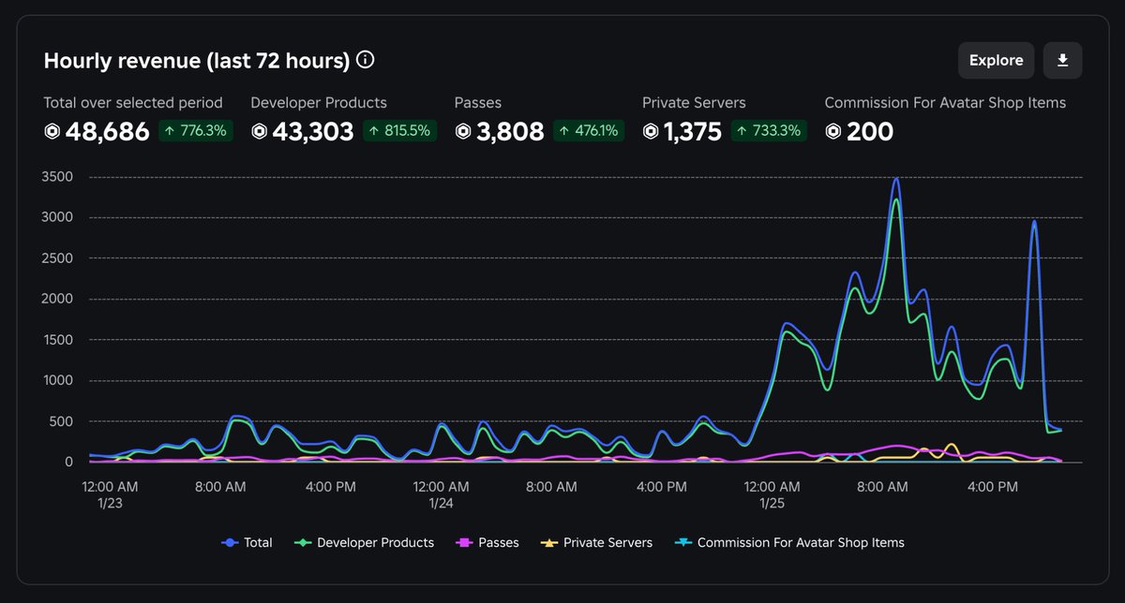Image resolution: width=1125 pixels, height=603 pixels.
Task: Click the 776.3% increase badge
Action: (x=196, y=131)
